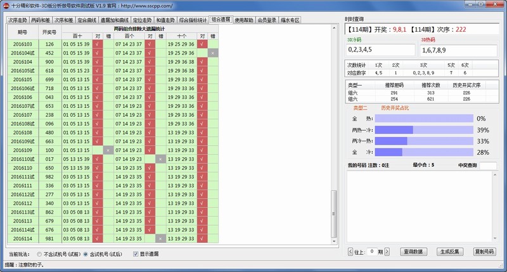Screen dimensions: 507x272
Task: Click scrollbar down arrow in results table
Action: [334, 240]
